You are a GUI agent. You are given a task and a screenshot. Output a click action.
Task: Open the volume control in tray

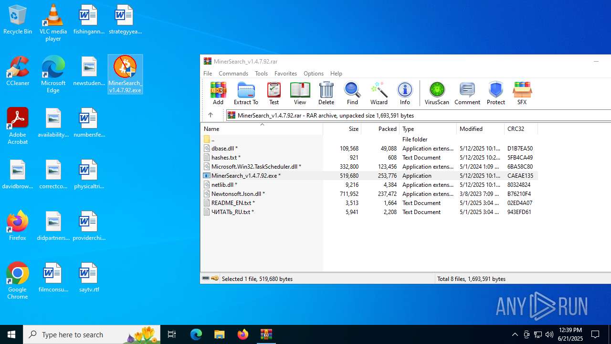click(549, 334)
